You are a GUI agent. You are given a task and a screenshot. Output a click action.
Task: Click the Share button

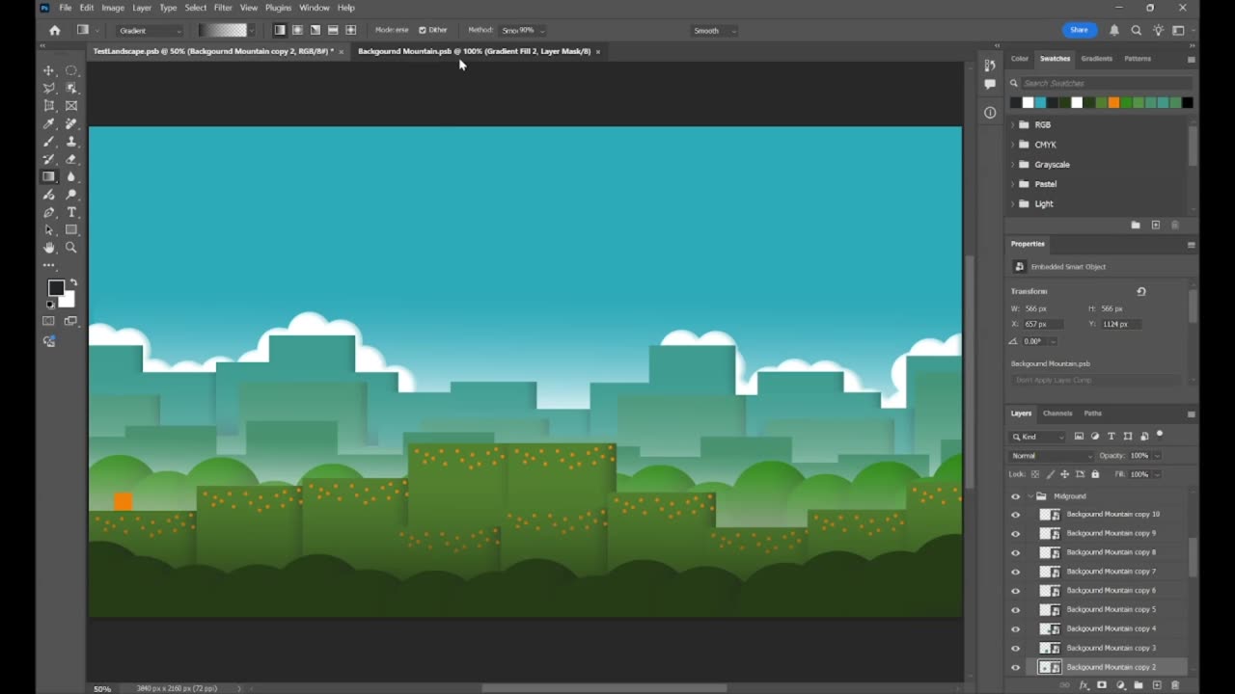[1079, 31]
